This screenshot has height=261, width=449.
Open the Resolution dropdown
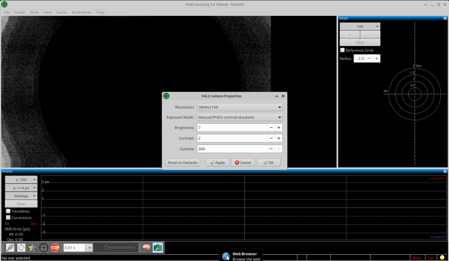point(240,107)
